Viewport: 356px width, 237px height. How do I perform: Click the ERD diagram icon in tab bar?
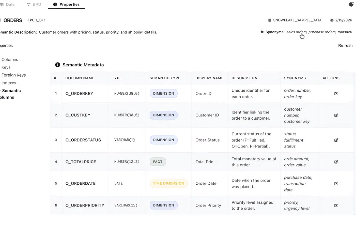click(x=28, y=4)
